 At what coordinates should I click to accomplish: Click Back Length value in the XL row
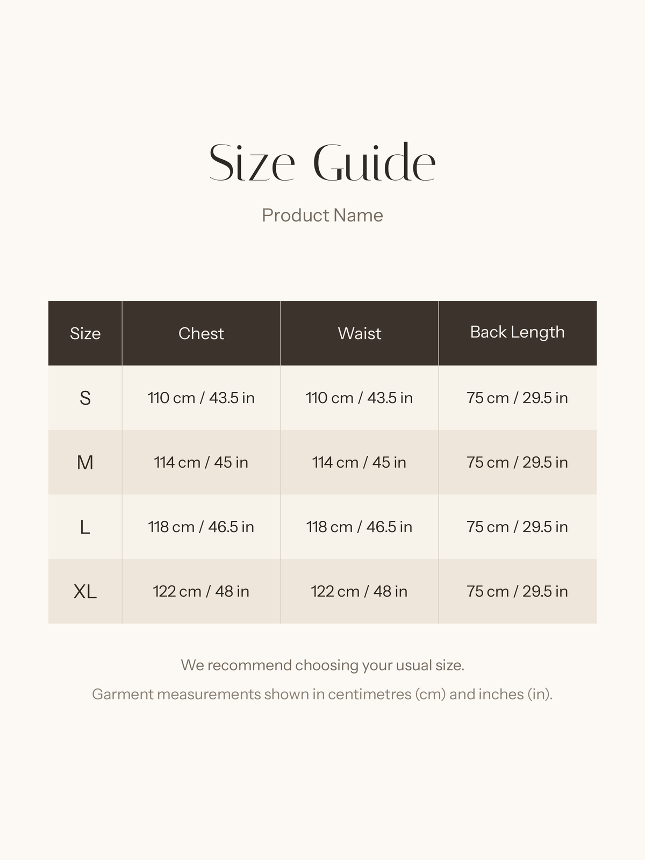pyautogui.click(x=518, y=591)
